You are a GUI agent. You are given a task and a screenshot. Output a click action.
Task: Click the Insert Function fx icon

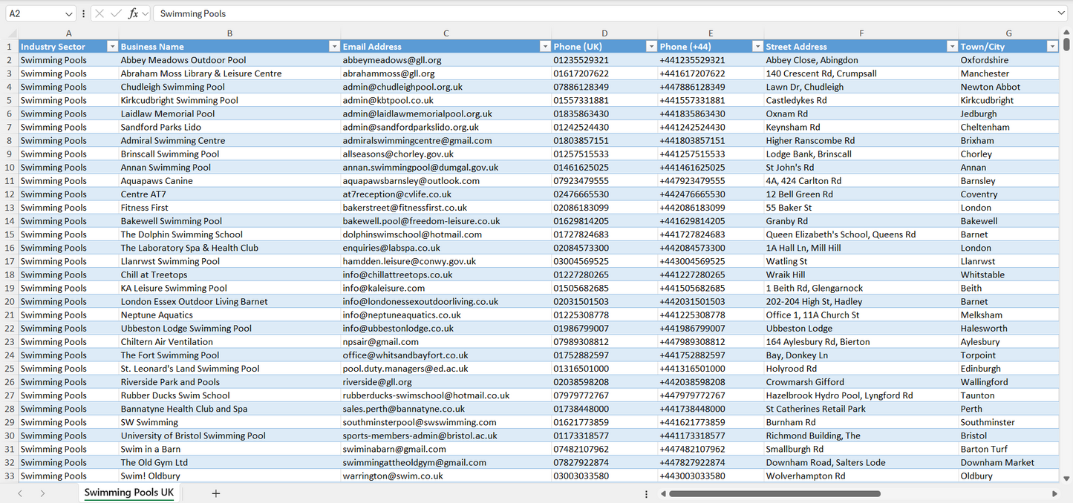point(133,13)
